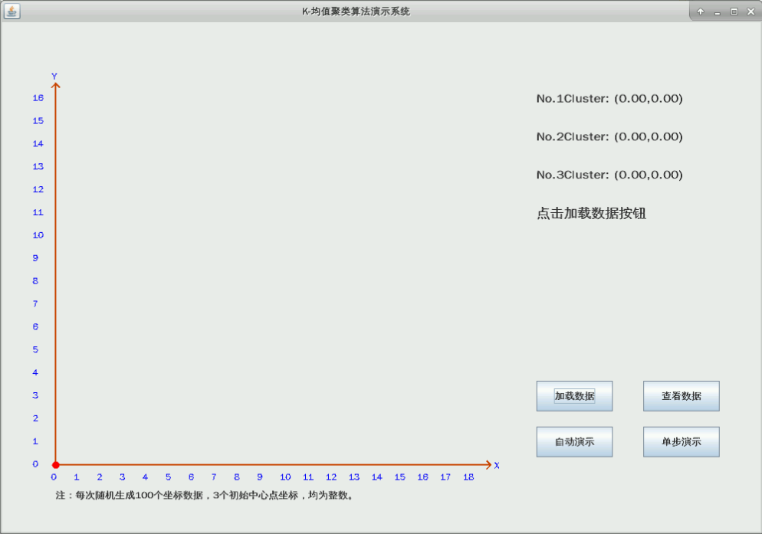Viewport: 762px width, 534px height.
Task: Minimize the K-means demo window
Action: [x=717, y=11]
